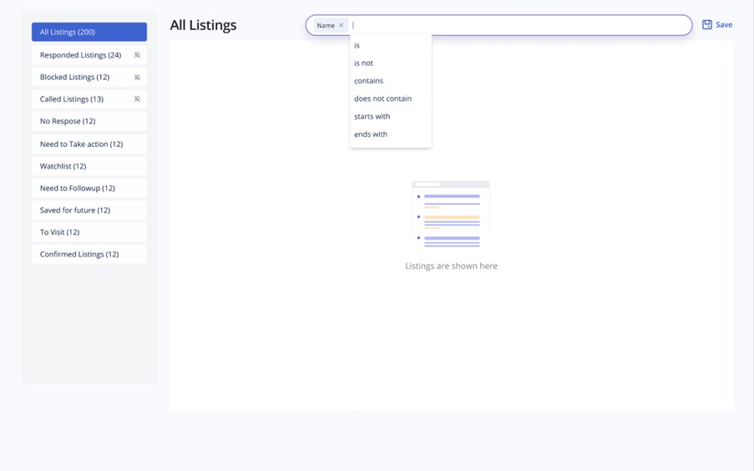Choose "starts with" operator

point(372,116)
